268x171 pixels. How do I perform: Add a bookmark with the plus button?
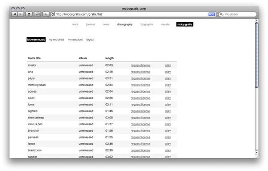(x=46, y=14)
